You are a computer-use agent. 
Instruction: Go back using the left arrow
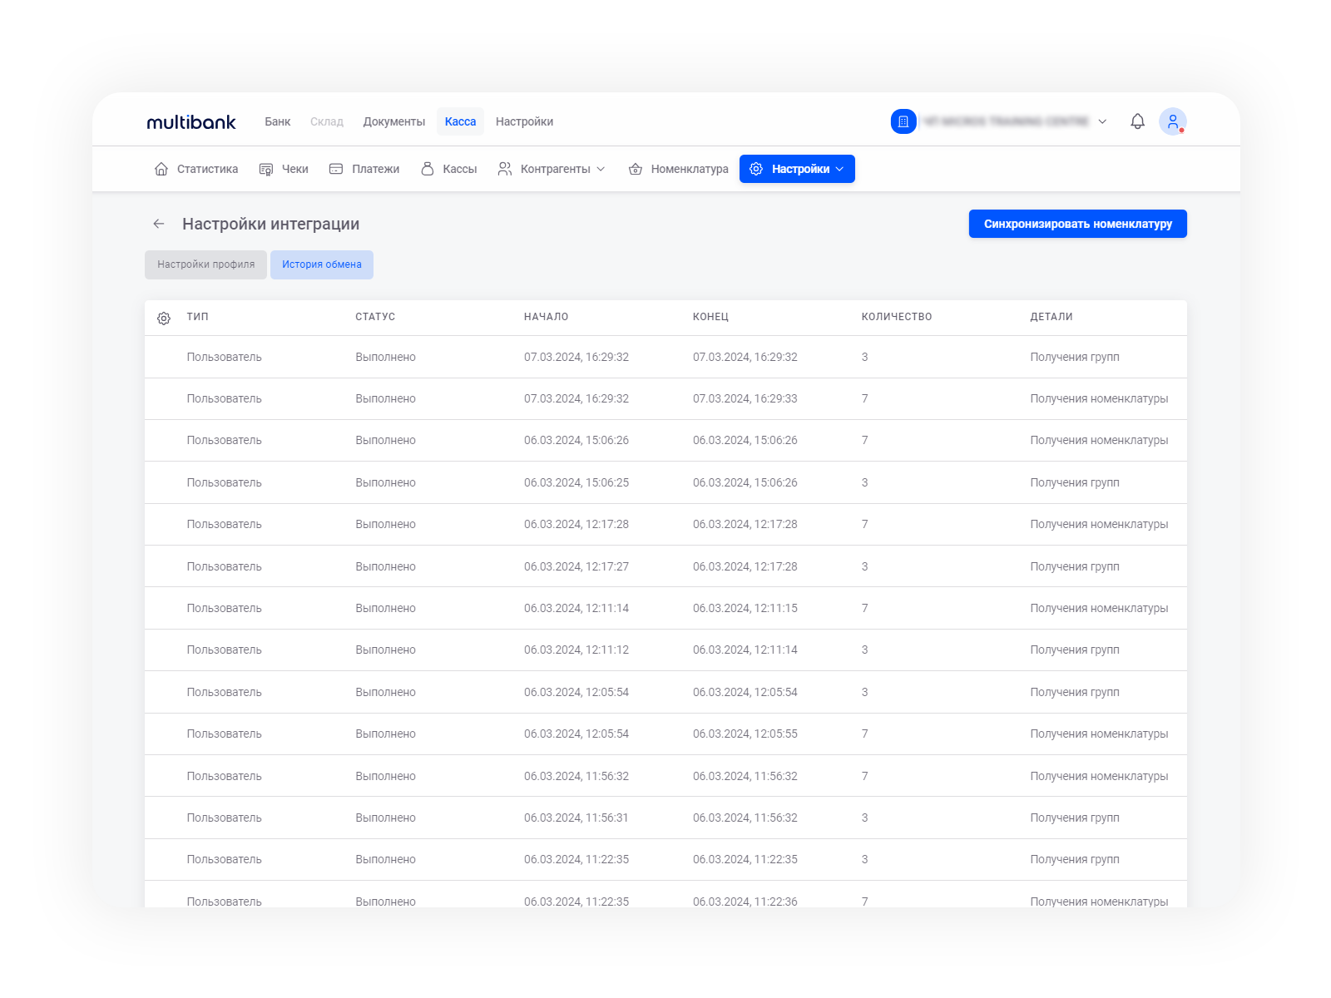159,224
